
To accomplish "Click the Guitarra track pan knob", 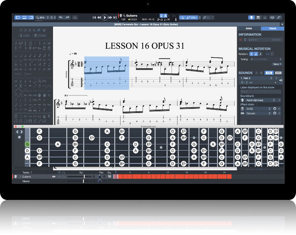I will [100, 177].
